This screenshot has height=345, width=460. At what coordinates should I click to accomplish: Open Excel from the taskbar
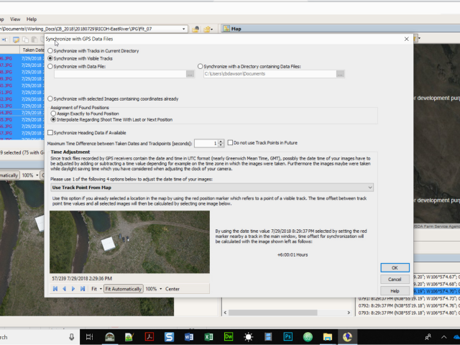(x=208, y=337)
